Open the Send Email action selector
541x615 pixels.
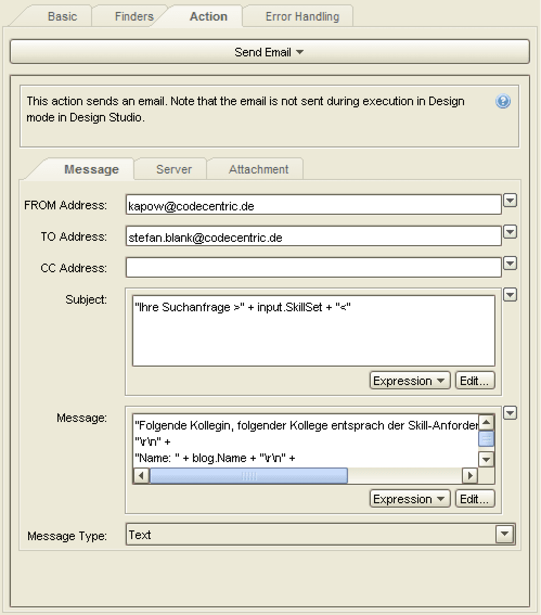(x=269, y=50)
